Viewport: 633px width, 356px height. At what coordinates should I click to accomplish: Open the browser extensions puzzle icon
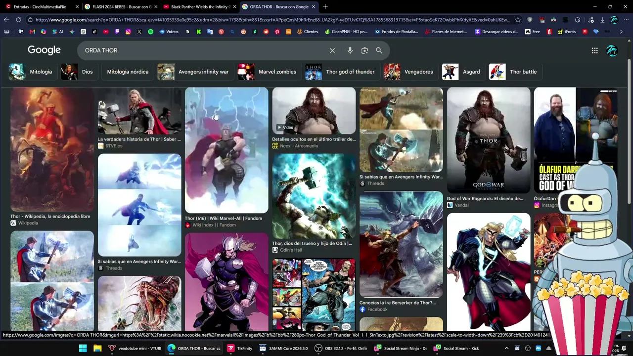[578, 20]
